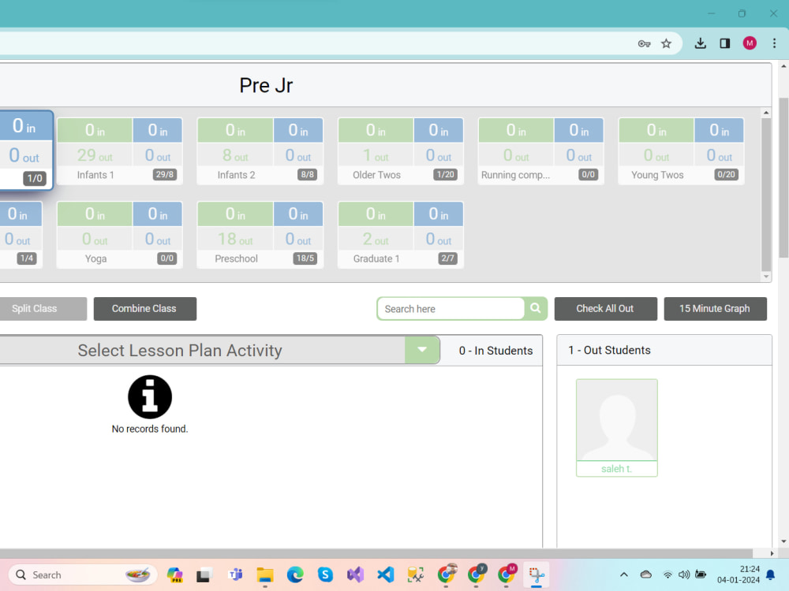Open the browser downloads icon
Screen dimensions: 789x591
point(700,43)
